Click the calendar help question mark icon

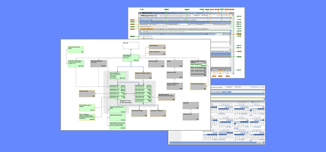pyautogui.click(x=263, y=102)
